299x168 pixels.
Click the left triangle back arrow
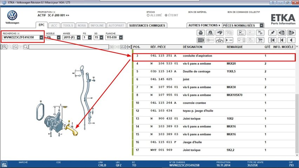[x=291, y=40]
